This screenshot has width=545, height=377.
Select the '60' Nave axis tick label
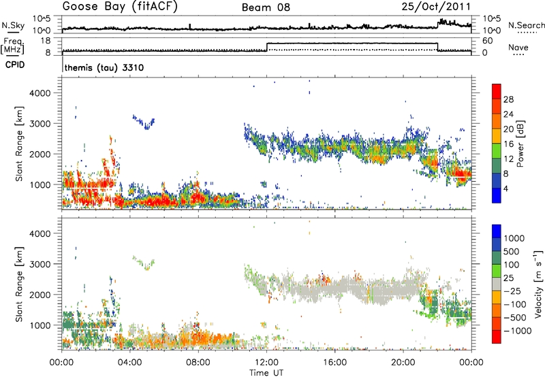click(x=487, y=41)
